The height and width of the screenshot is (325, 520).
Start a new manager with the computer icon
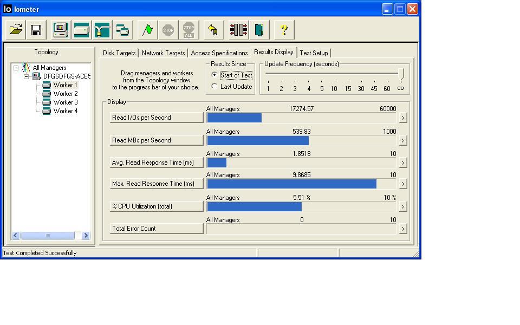click(61, 30)
